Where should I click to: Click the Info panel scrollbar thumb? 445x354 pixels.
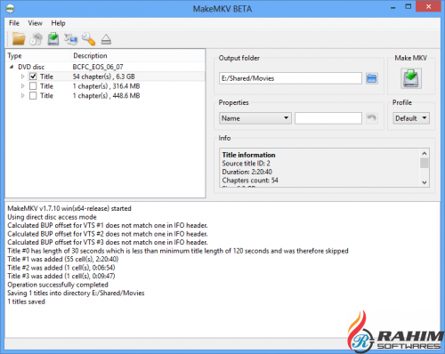click(425, 163)
